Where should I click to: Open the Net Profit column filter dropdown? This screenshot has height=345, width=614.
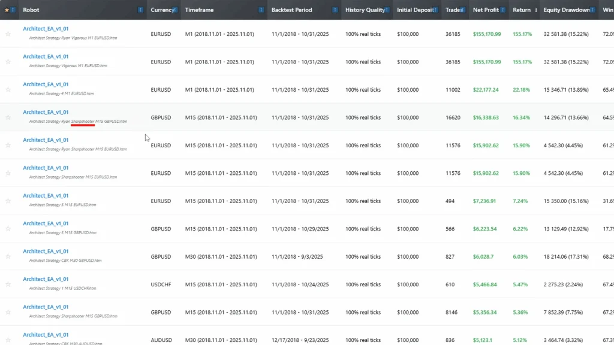click(504, 10)
